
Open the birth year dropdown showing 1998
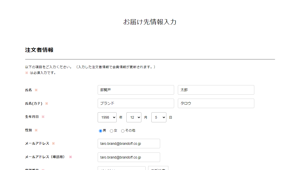[x=107, y=117]
